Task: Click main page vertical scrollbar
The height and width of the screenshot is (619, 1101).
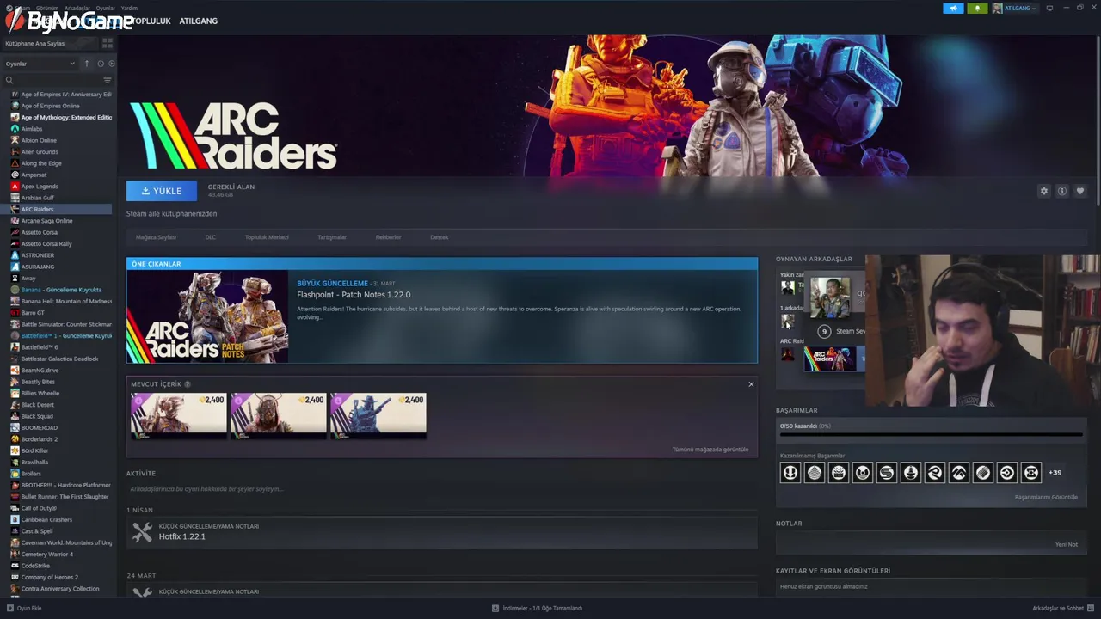Action: (x=1098, y=120)
